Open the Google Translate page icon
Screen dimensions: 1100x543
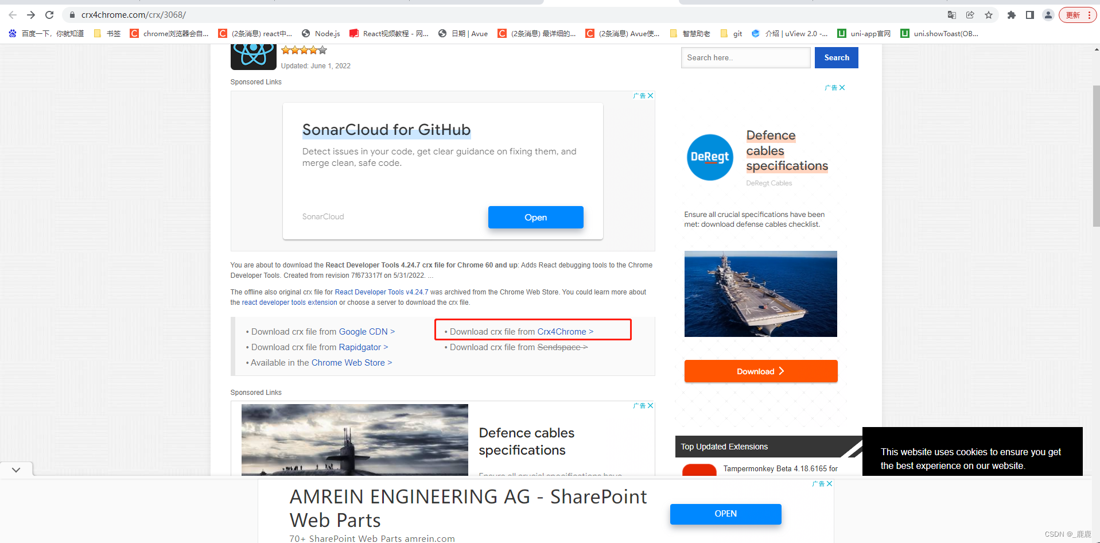click(x=952, y=15)
